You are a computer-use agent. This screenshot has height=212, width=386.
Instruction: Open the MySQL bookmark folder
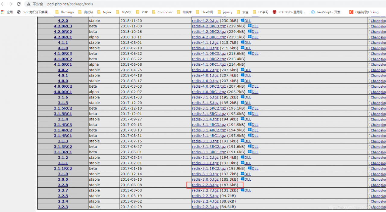pyautogui.click(x=124, y=12)
